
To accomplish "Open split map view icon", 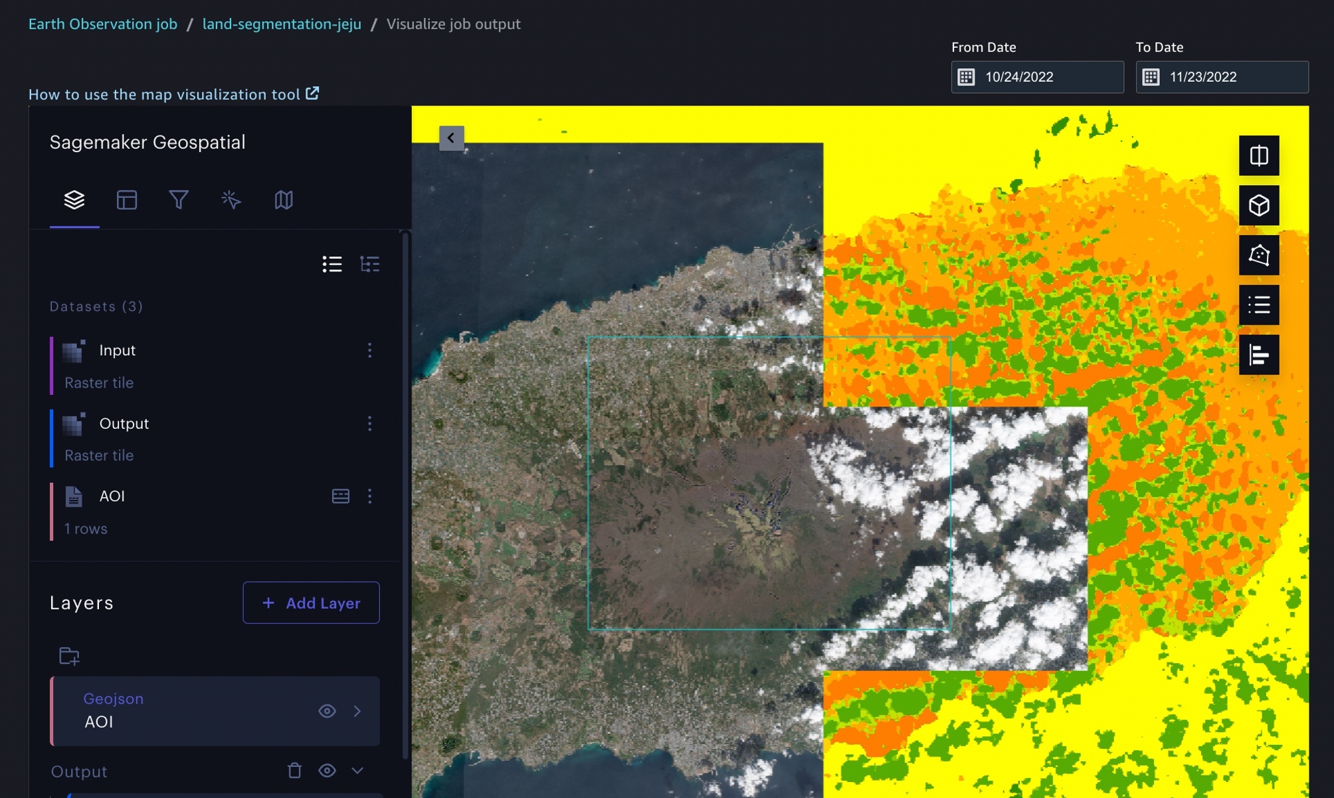I will [x=1258, y=155].
